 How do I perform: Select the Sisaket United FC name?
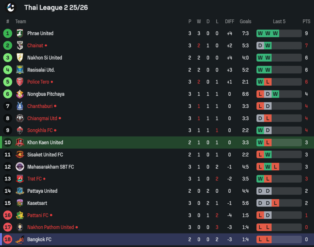tap(45, 154)
